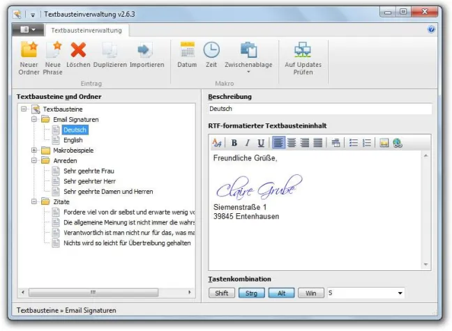This screenshot has width=452, height=331.
Task: Toggle the Shift hotkey modifier
Action: pos(221,293)
